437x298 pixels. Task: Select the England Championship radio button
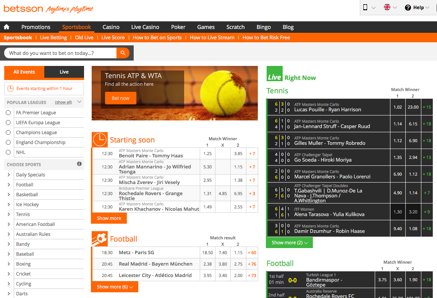click(8, 142)
